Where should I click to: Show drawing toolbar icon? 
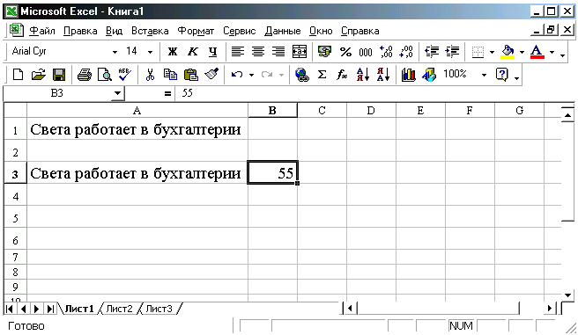click(x=429, y=75)
